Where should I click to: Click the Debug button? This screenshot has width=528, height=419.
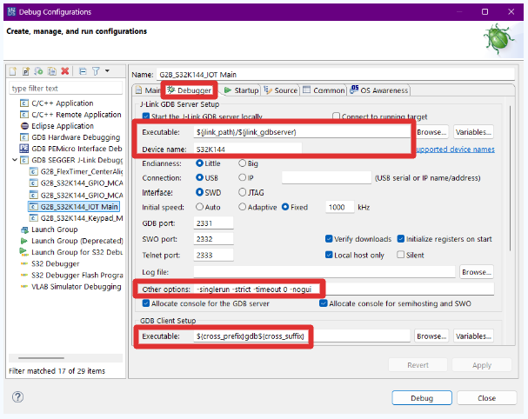422,398
